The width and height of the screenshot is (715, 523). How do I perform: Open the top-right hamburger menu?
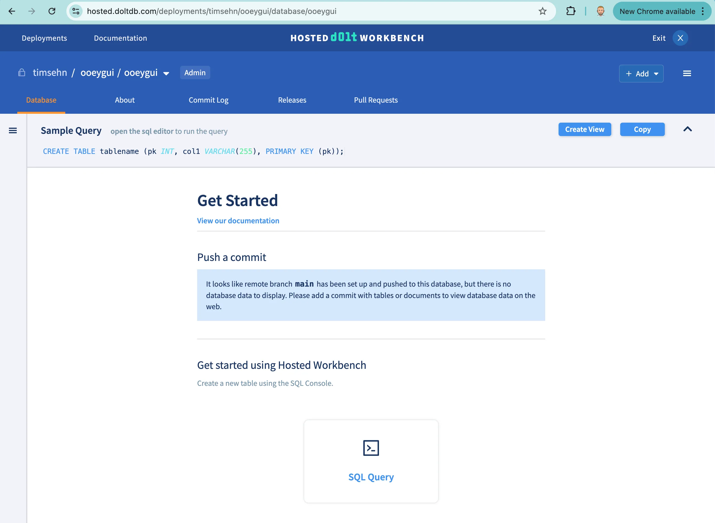(687, 73)
